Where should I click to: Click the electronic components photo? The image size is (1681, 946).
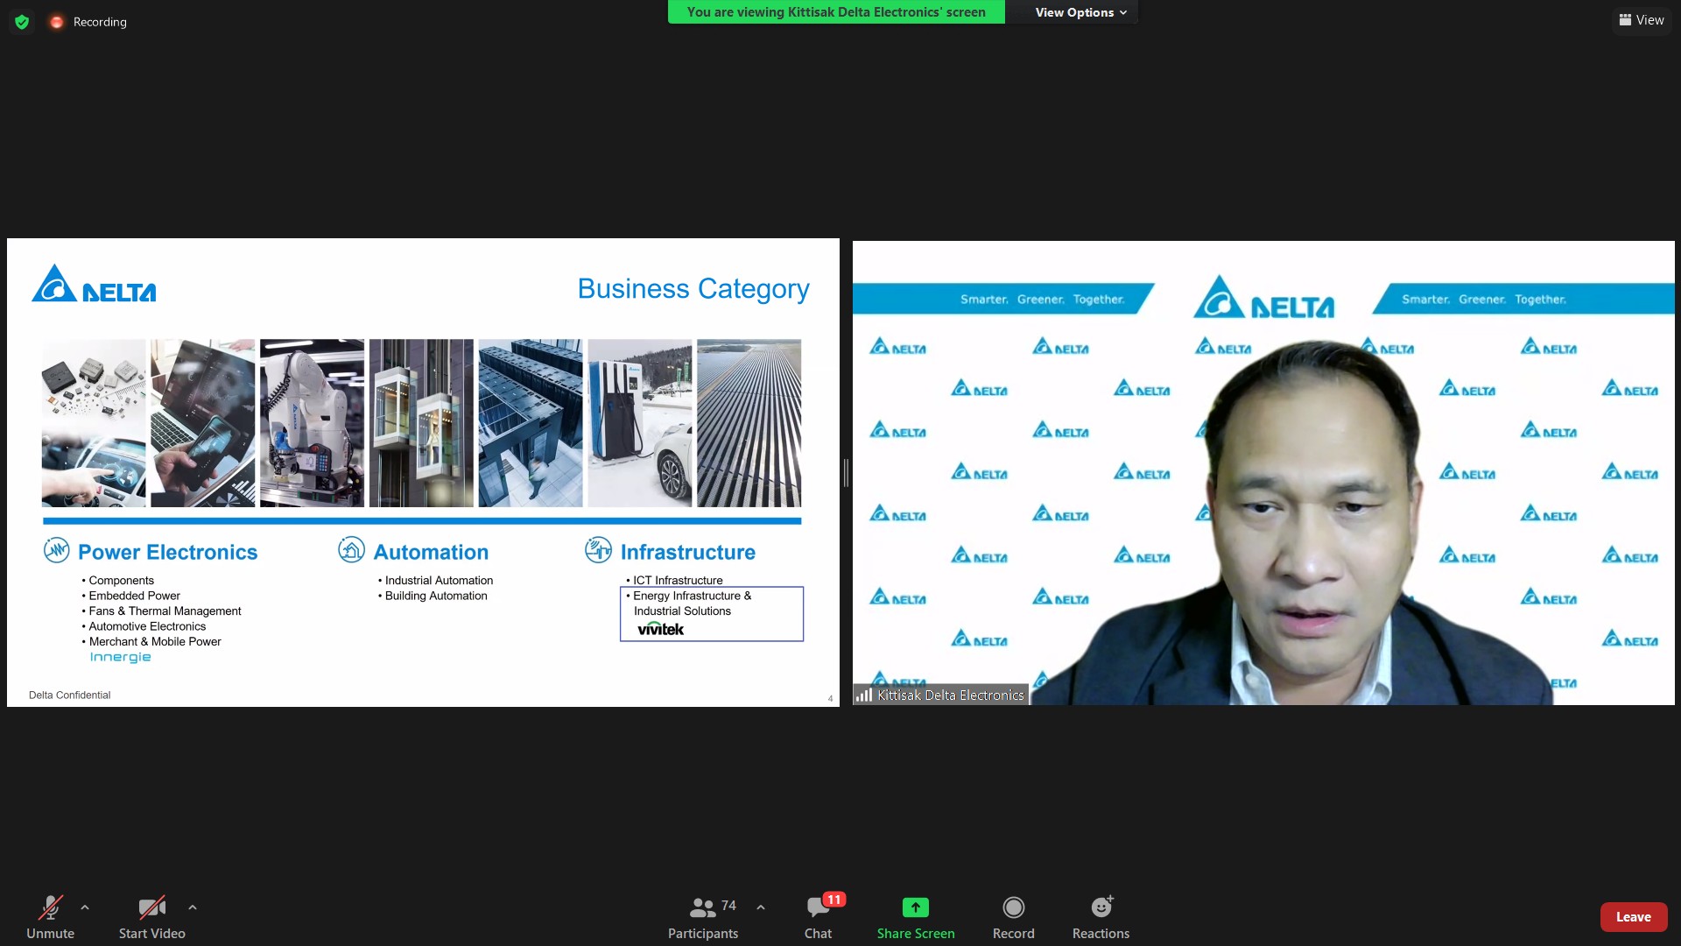(94, 382)
